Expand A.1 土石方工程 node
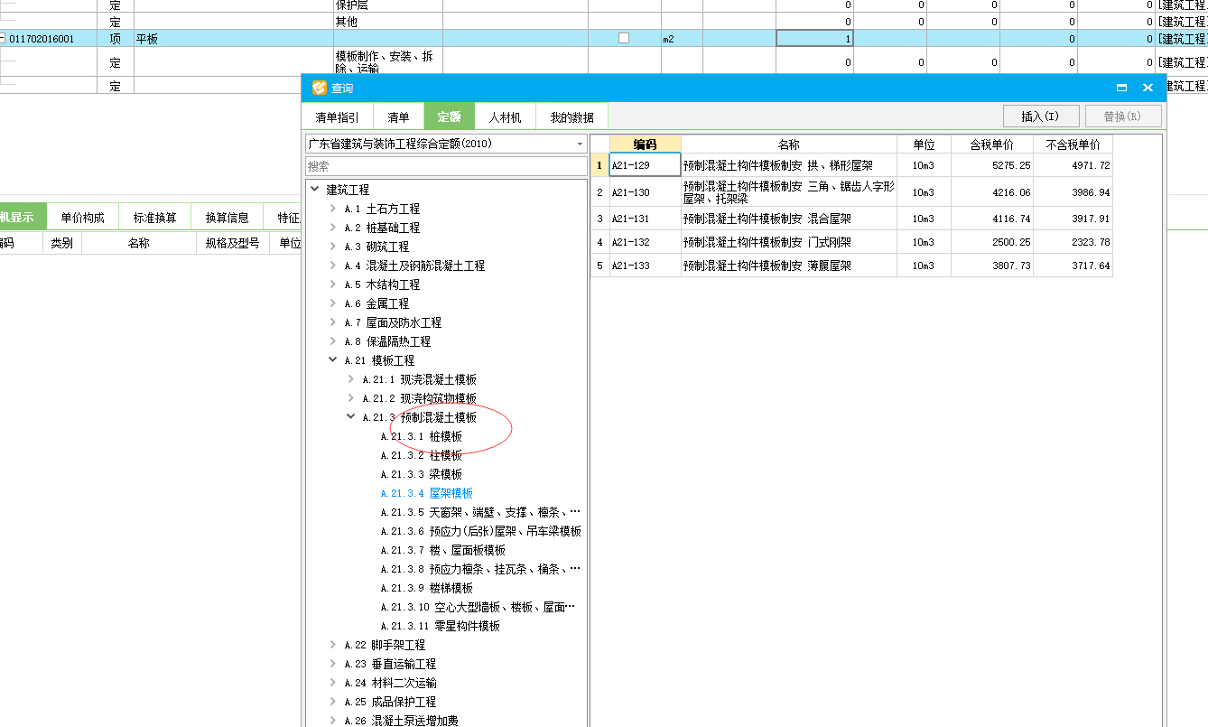This screenshot has width=1208, height=727. click(x=332, y=209)
